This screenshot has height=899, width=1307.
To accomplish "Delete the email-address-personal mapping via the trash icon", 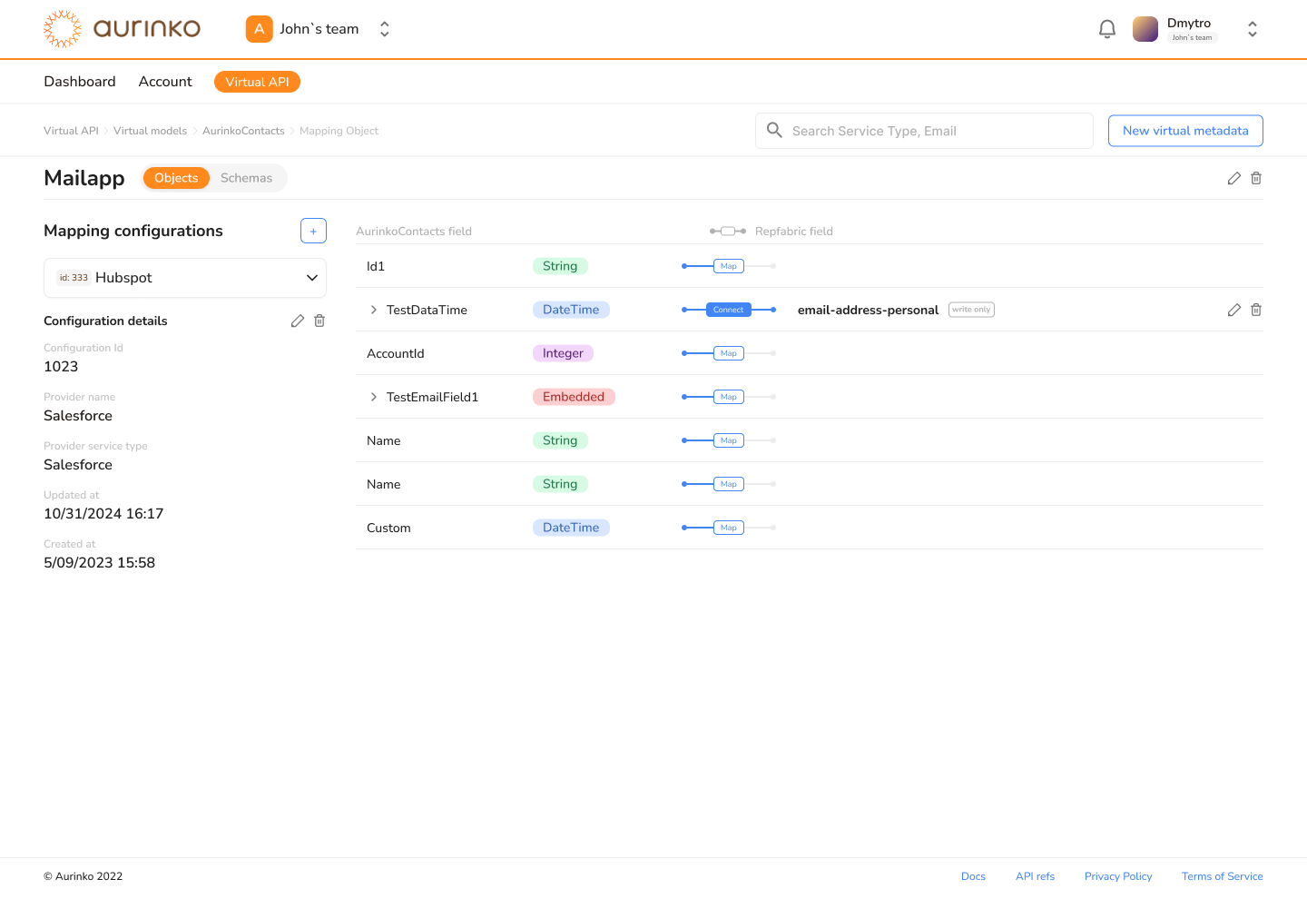I will click(1255, 310).
